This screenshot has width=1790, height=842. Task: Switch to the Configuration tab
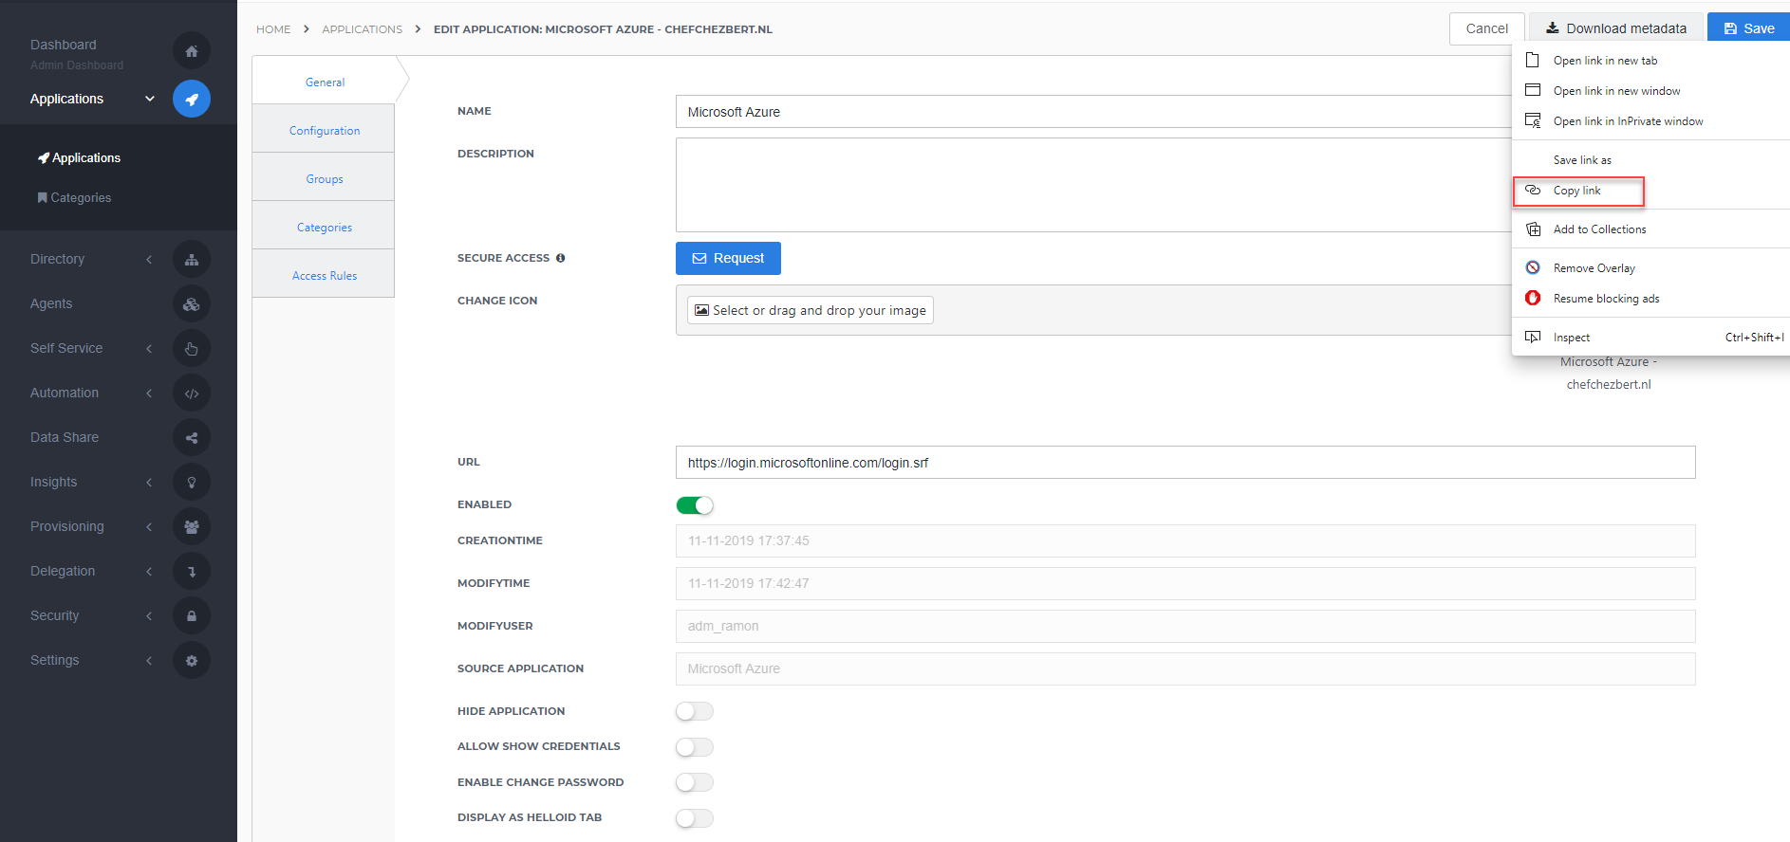[324, 130]
